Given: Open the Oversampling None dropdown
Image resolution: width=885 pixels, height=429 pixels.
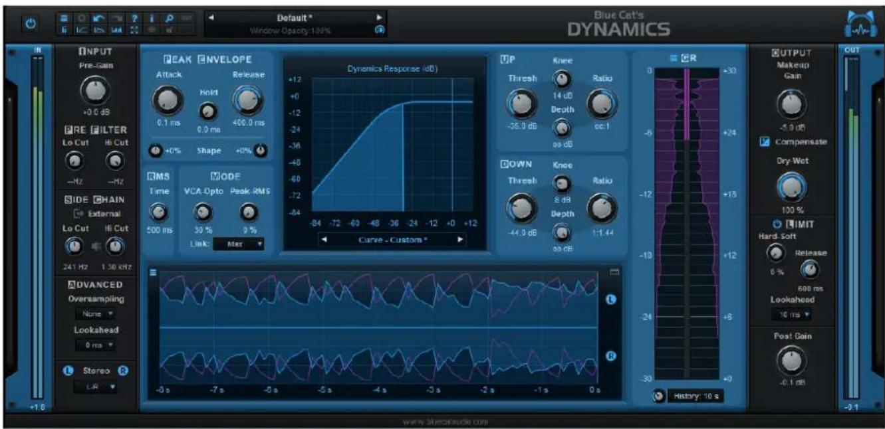Looking at the screenshot, I should [96, 313].
